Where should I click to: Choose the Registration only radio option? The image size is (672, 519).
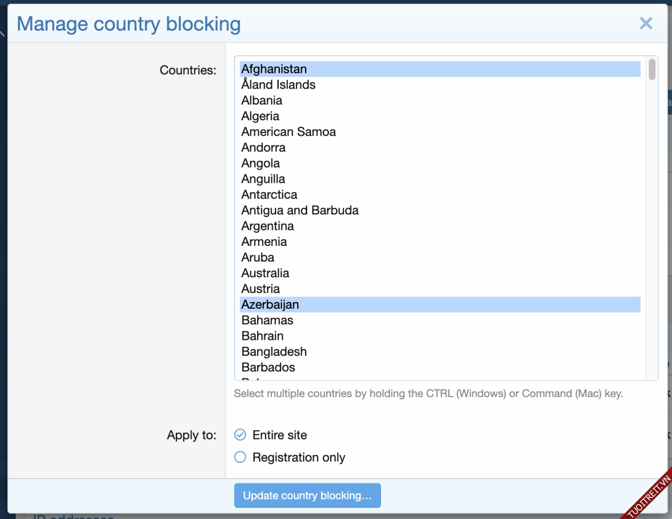[240, 457]
